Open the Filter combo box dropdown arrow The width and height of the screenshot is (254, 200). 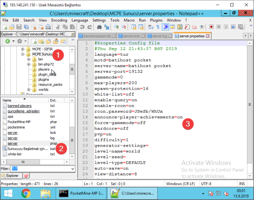tap(73, 169)
